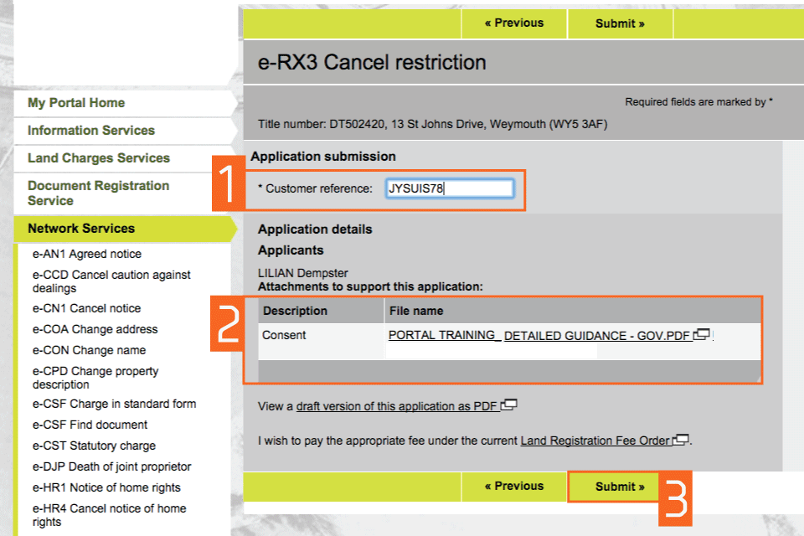The image size is (804, 536).
Task: Open the PORTAL TRAINING DETAILED GUIDANCE PDF link
Action: pos(539,336)
